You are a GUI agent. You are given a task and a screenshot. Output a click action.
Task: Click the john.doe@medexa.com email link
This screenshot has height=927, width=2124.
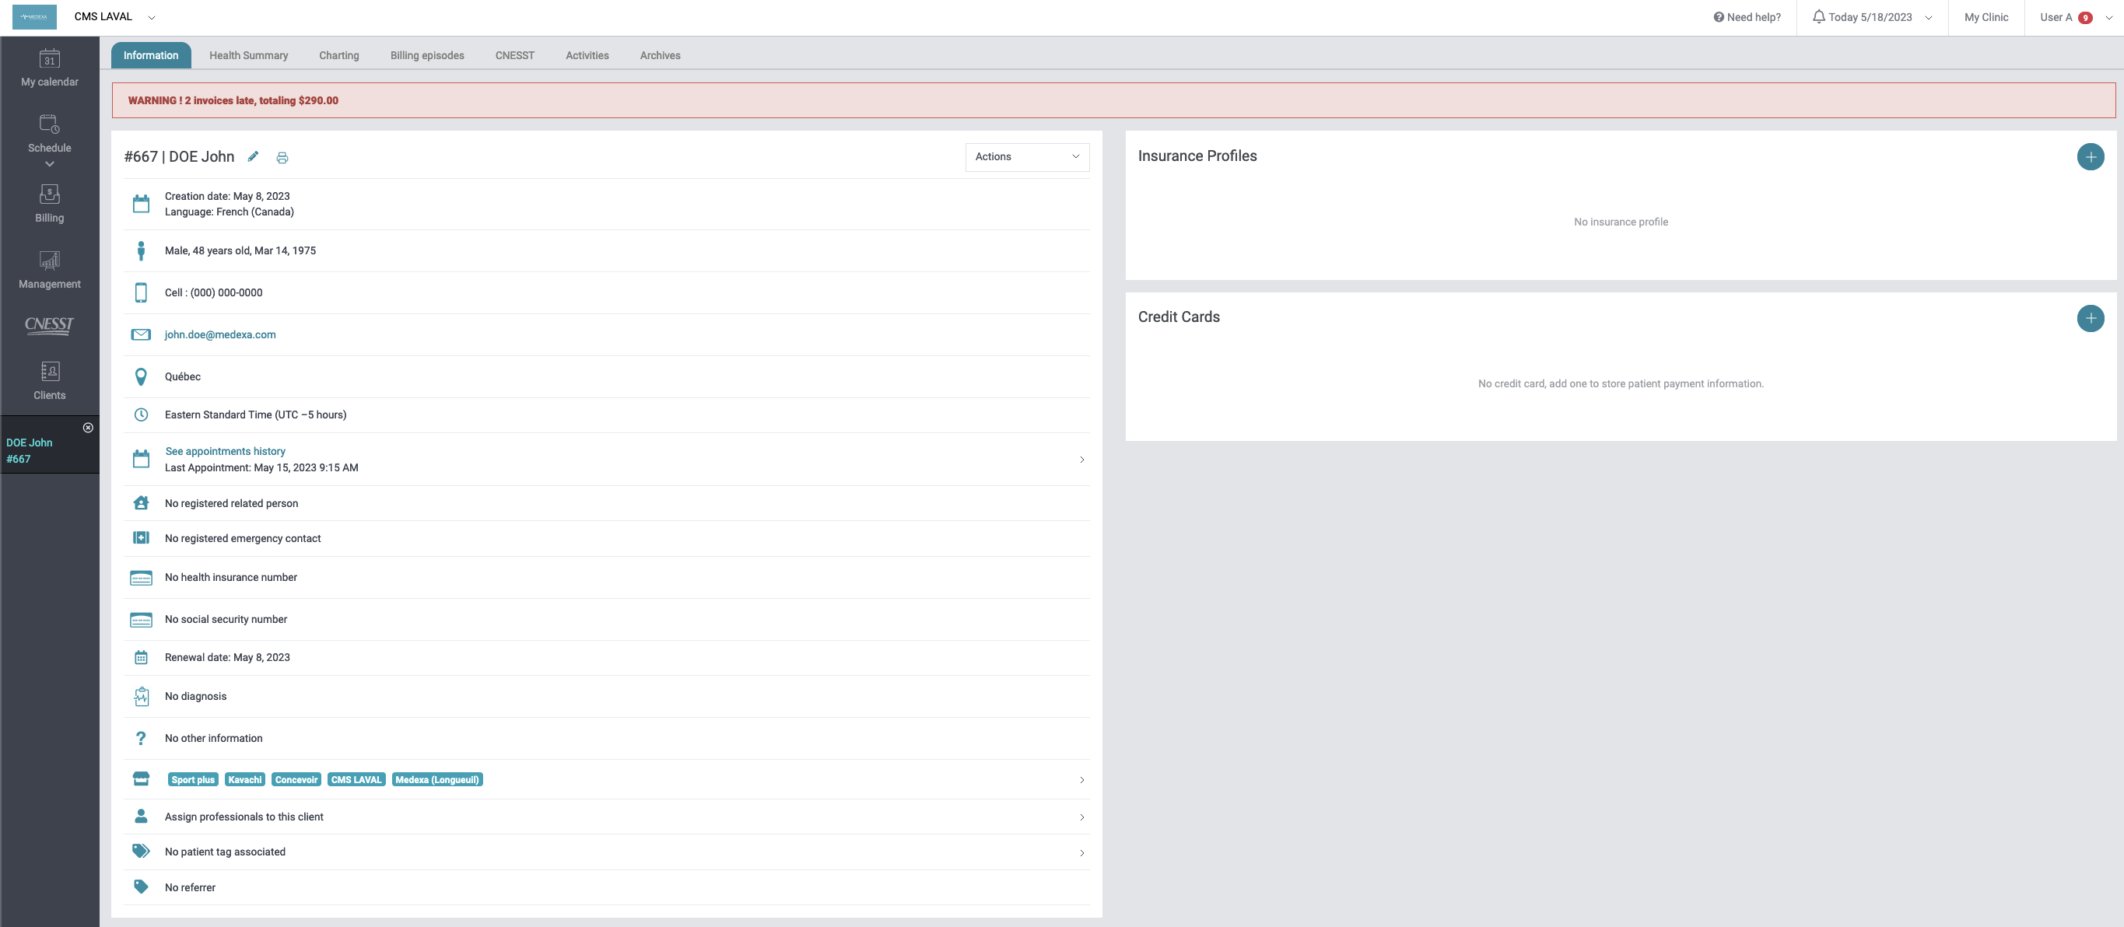tap(220, 334)
